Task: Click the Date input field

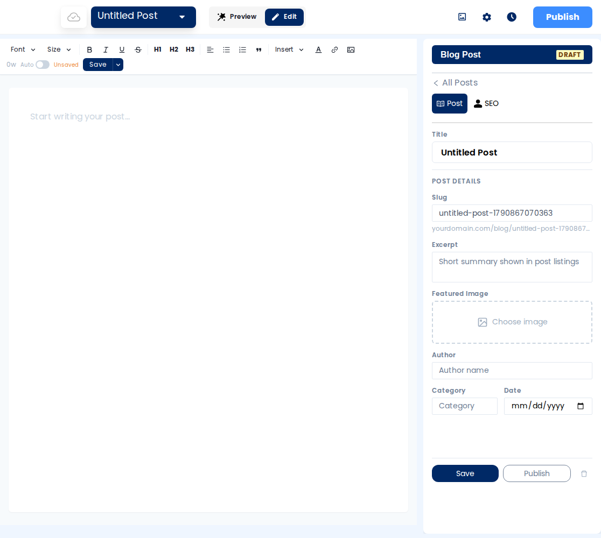Action: click(x=548, y=406)
